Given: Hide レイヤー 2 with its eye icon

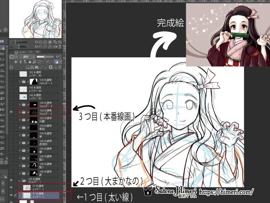Looking at the screenshot, I should 11,195.
